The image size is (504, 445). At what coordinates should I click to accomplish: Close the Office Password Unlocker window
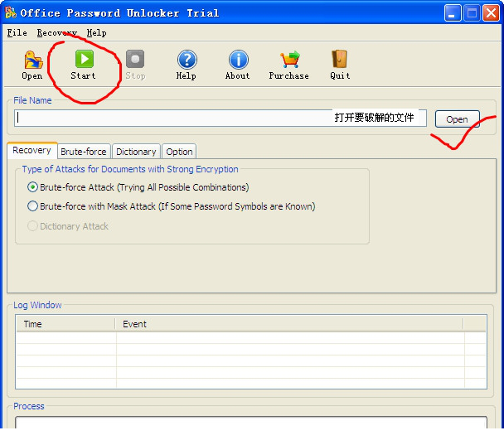[x=491, y=13]
